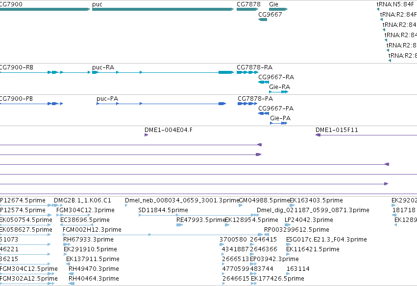
Task: Select the CG7878 gene label
Action: pyautogui.click(x=248, y=4)
